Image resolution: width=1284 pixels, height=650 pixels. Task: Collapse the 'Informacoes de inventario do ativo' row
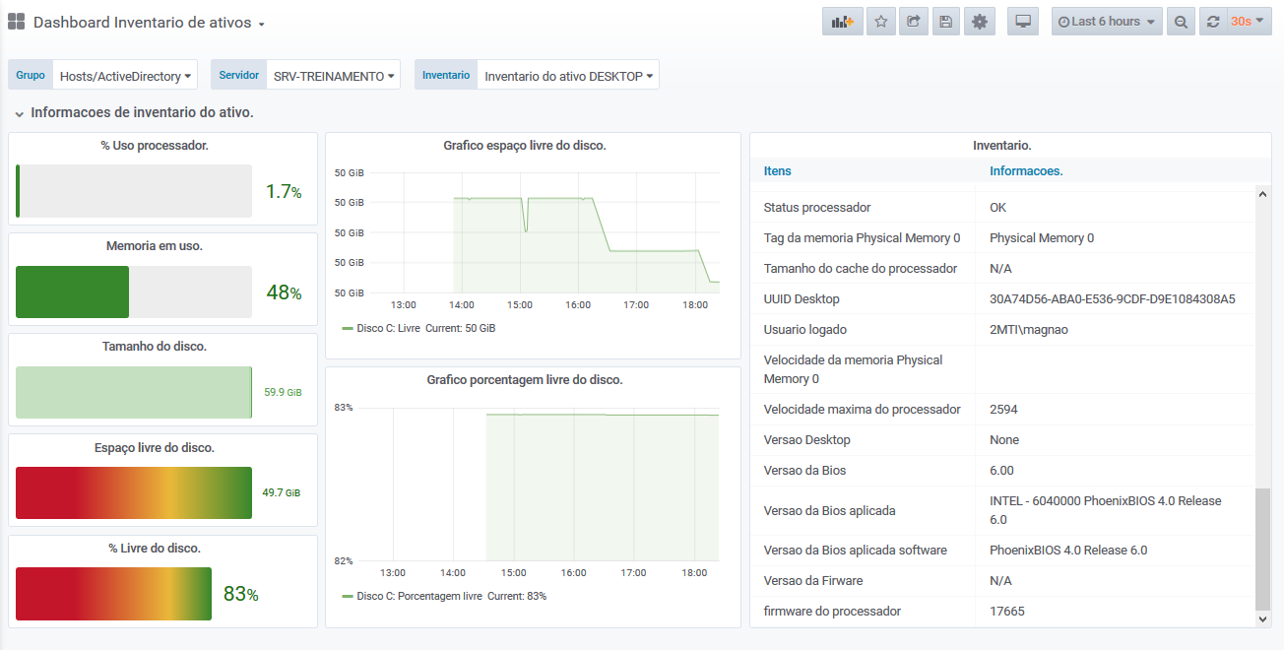pos(20,113)
